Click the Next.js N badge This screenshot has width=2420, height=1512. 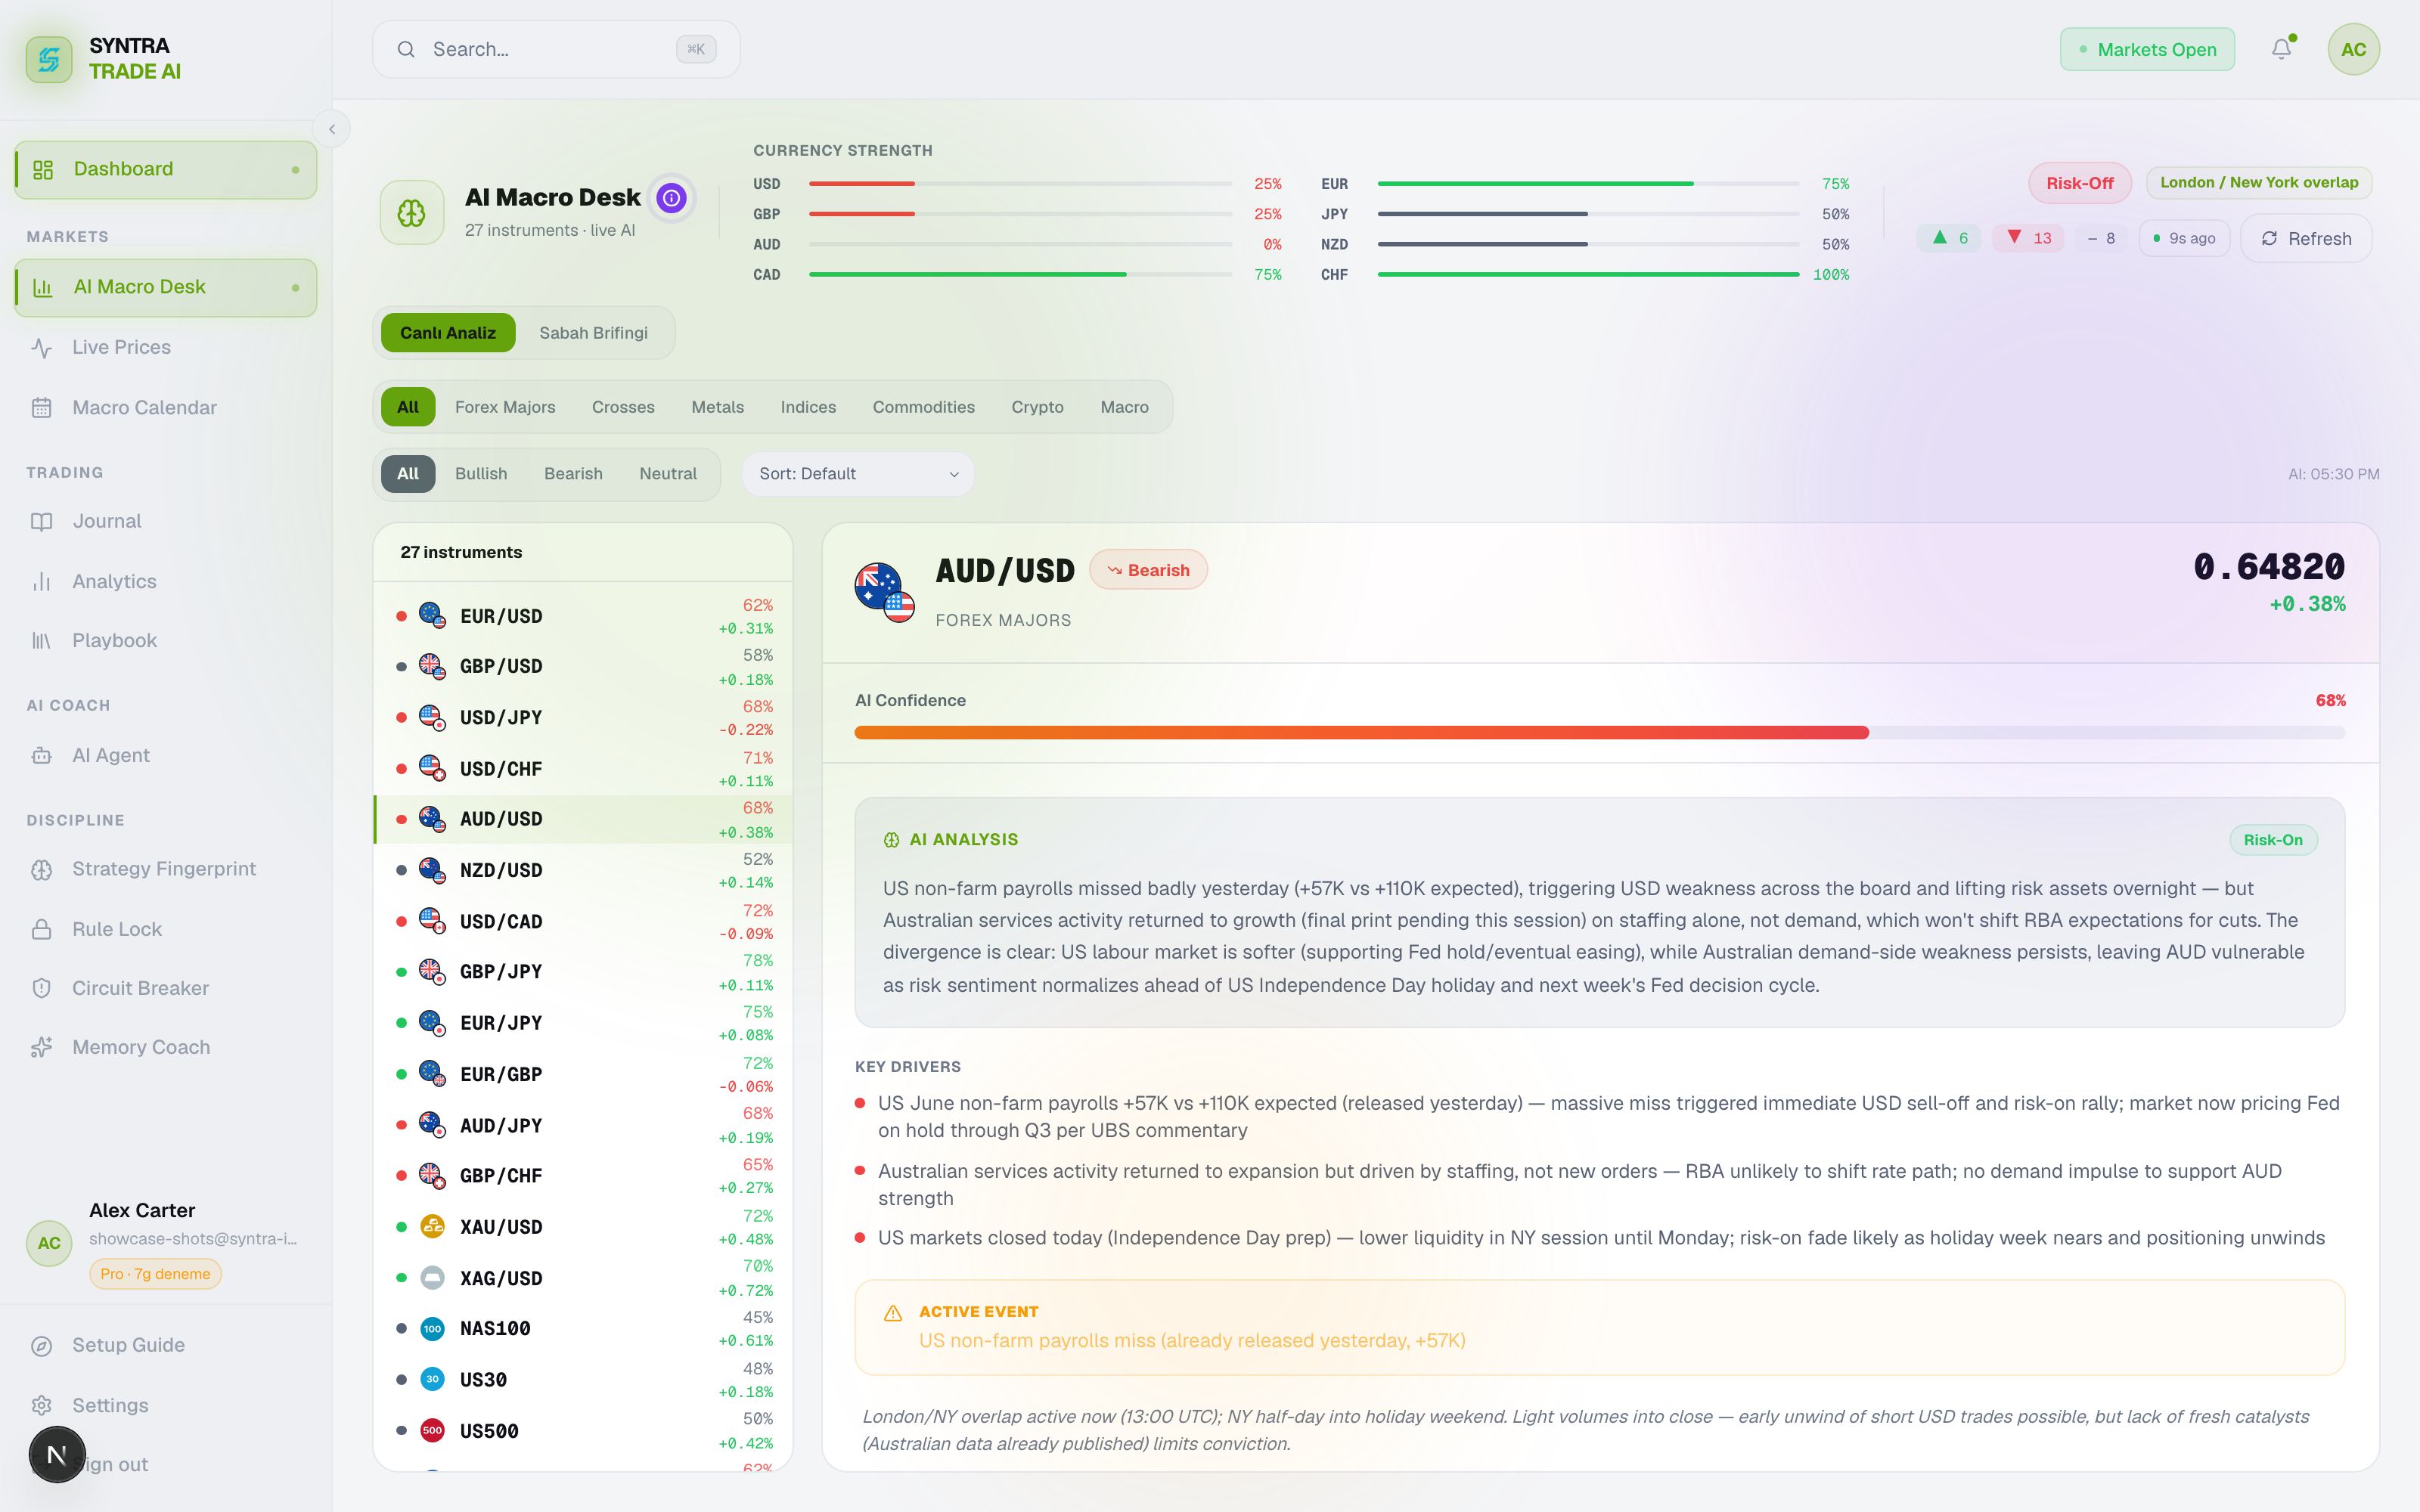57,1455
